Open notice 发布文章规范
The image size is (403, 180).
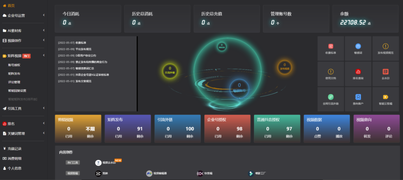(x=83, y=81)
